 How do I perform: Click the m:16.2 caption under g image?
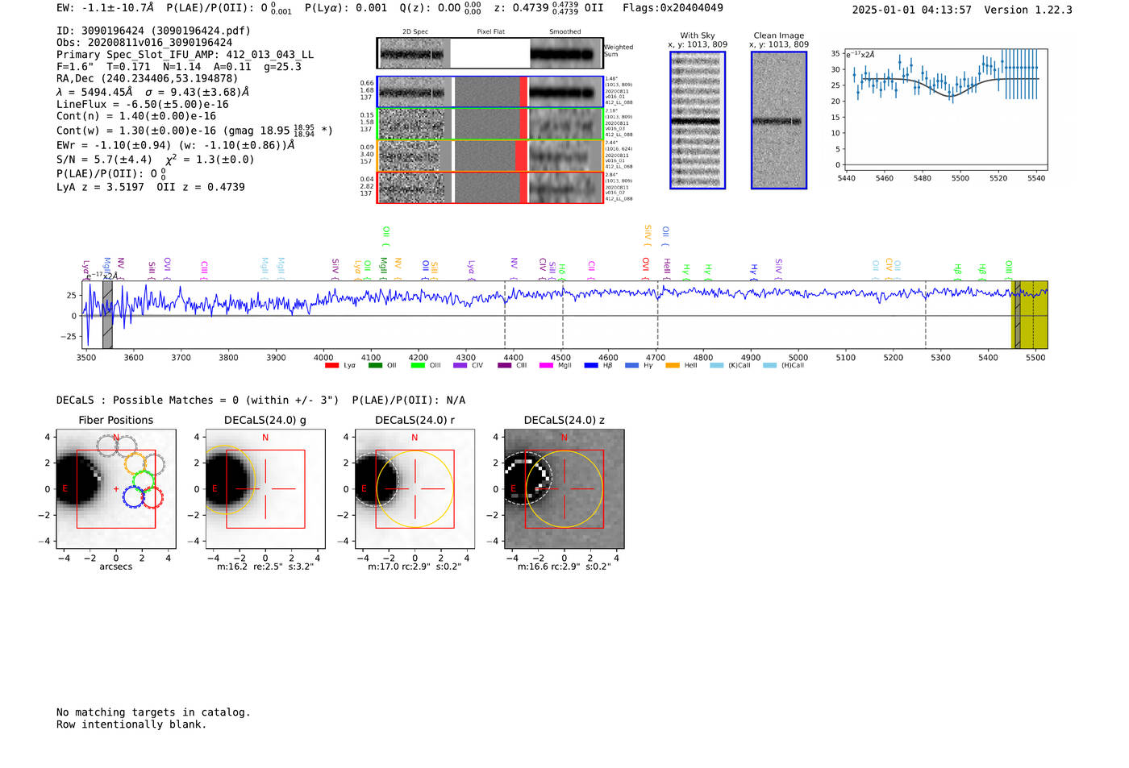tap(265, 567)
